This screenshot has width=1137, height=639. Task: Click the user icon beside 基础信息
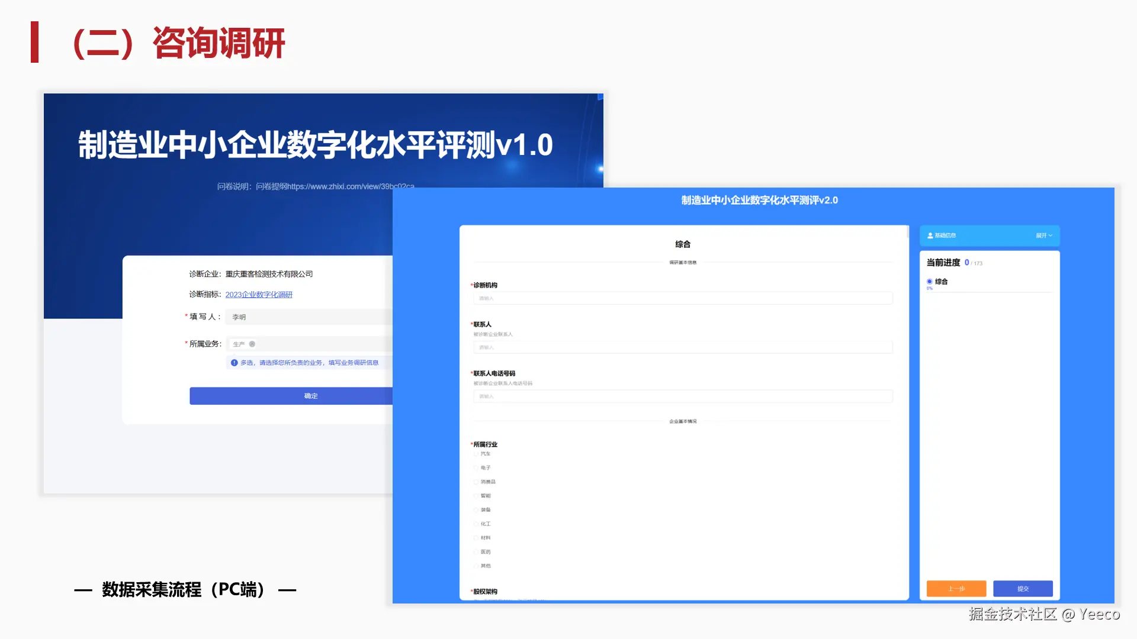(x=930, y=235)
